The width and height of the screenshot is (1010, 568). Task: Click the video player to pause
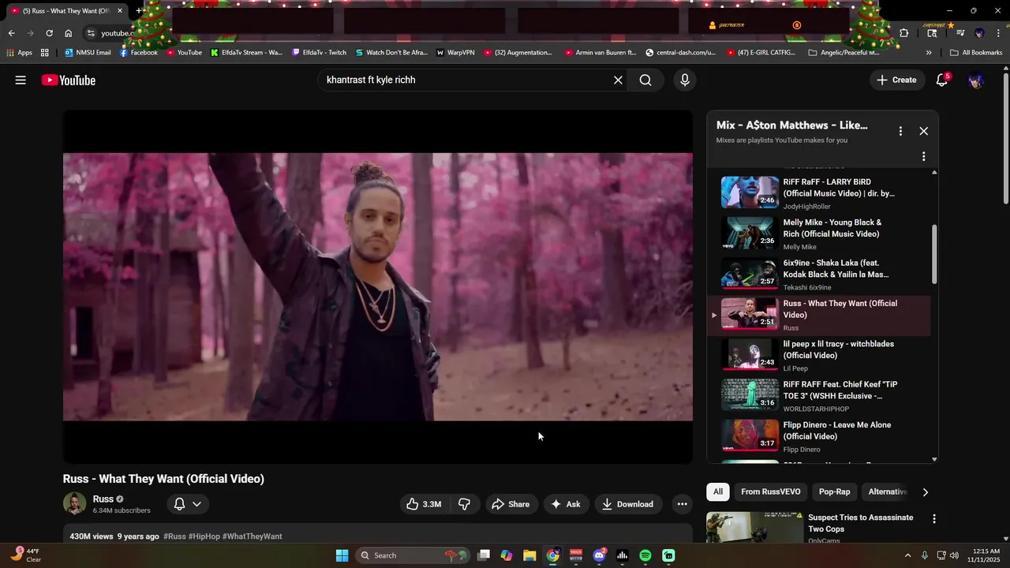[378, 286]
